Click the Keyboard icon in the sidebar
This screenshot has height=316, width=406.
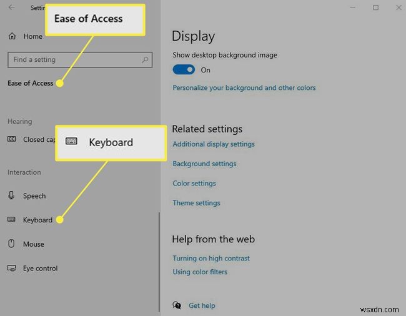tap(11, 219)
